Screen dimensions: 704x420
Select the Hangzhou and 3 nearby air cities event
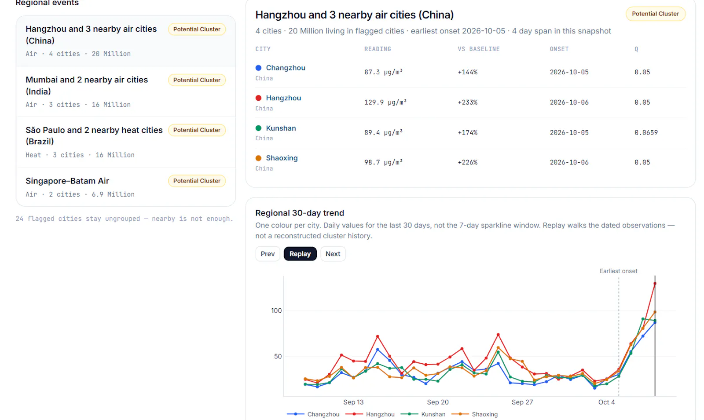coord(126,41)
